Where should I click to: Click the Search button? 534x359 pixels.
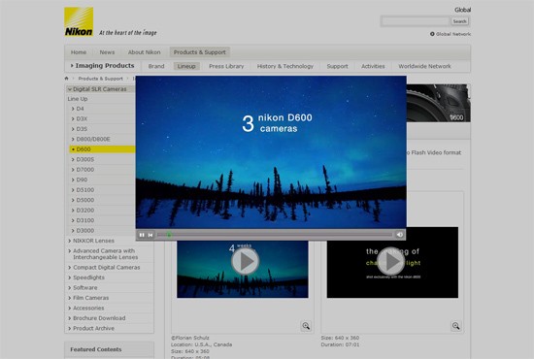460,21
